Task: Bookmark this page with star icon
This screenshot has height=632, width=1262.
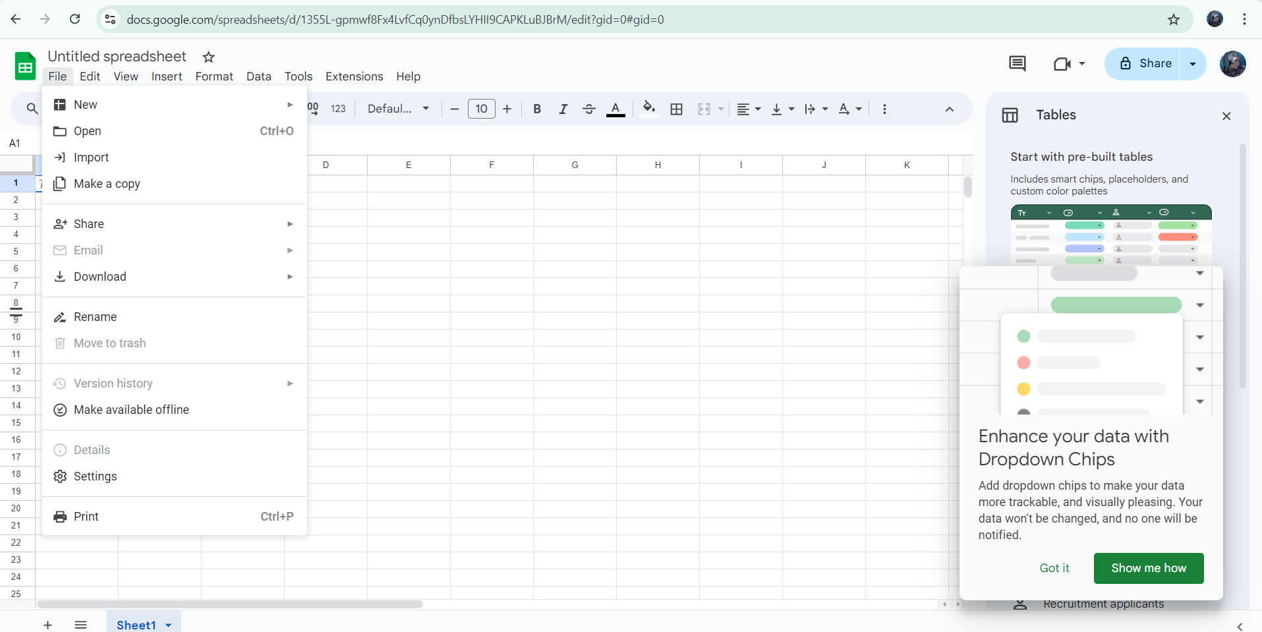Action: 1173,19
